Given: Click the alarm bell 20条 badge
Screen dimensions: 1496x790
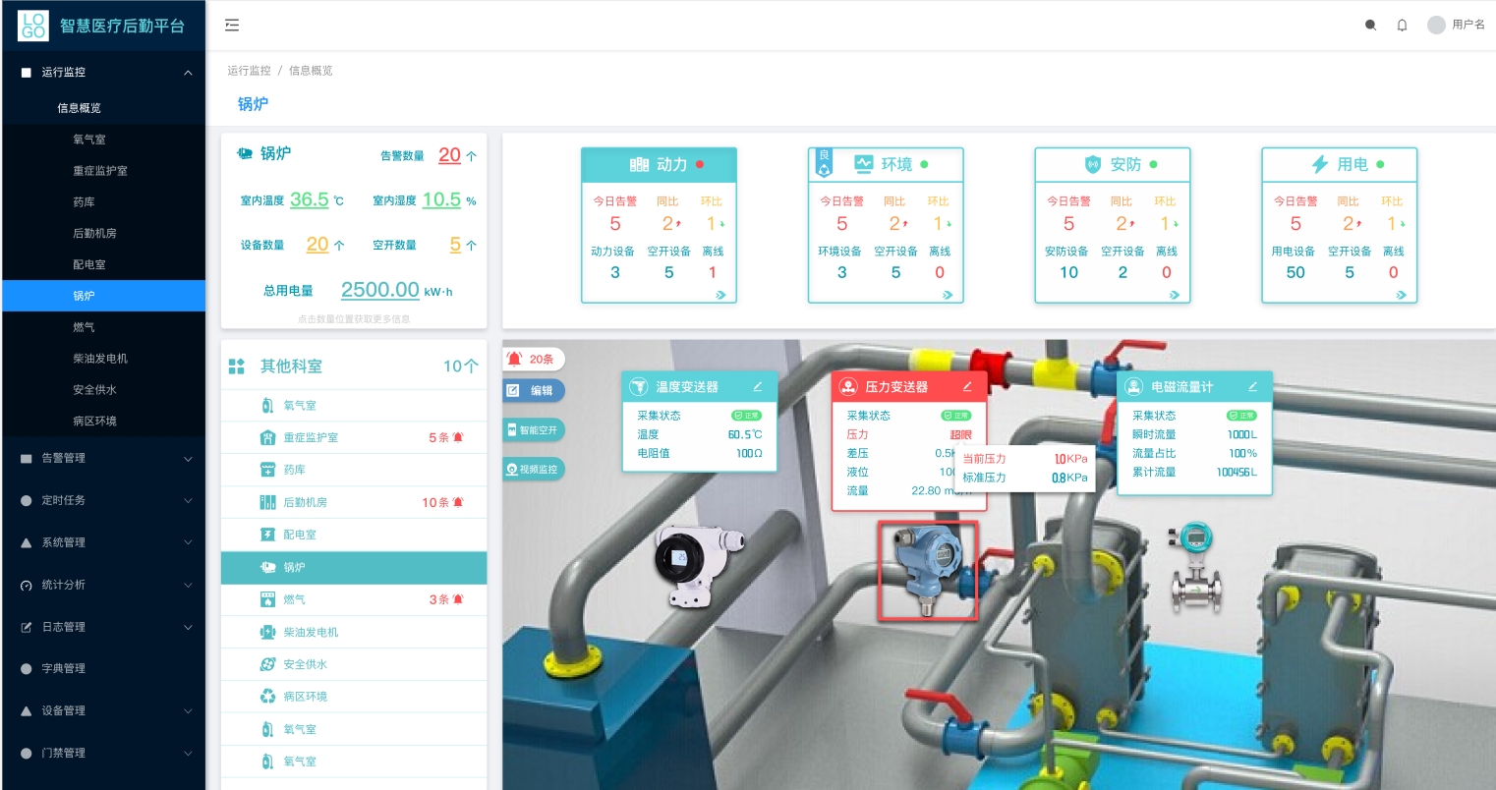Looking at the screenshot, I should click(x=532, y=359).
